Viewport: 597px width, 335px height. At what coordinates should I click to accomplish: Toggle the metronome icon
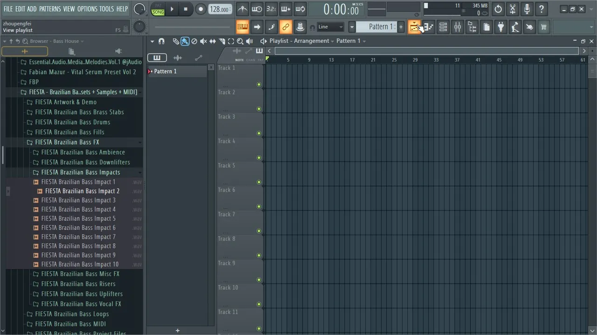(x=243, y=9)
